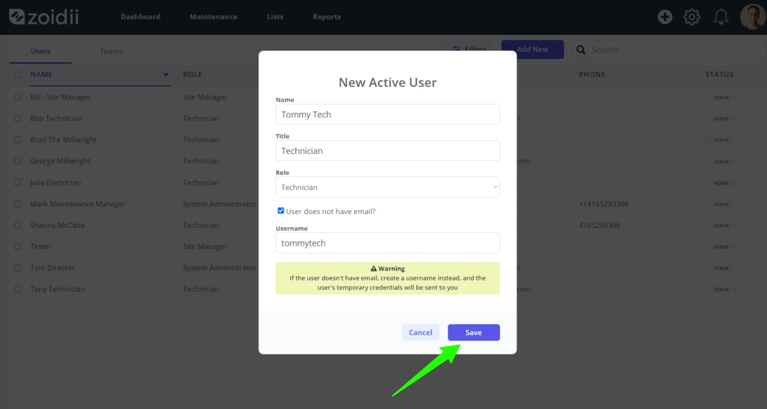Click Active status for Shauna McCabe
The height and width of the screenshot is (409, 767).
(722, 226)
